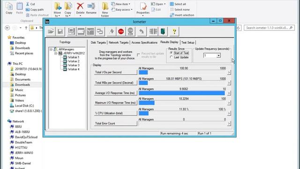Open Iometer help with the question mark icon
Screen dimensions: 300x169
(174, 31)
